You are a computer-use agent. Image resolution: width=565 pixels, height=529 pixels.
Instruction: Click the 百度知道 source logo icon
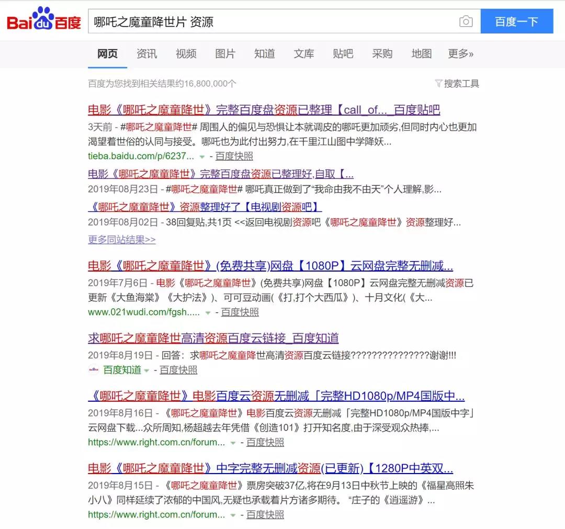click(x=94, y=370)
